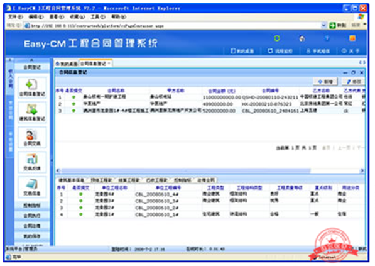Click the horizontal scrollbar of contract grid
Viewport: 375px width, 266px height.
185,170
